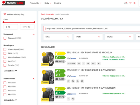Check the Mercedes-Benz homologation filter
Screen dimensions: 140x105
5,57
